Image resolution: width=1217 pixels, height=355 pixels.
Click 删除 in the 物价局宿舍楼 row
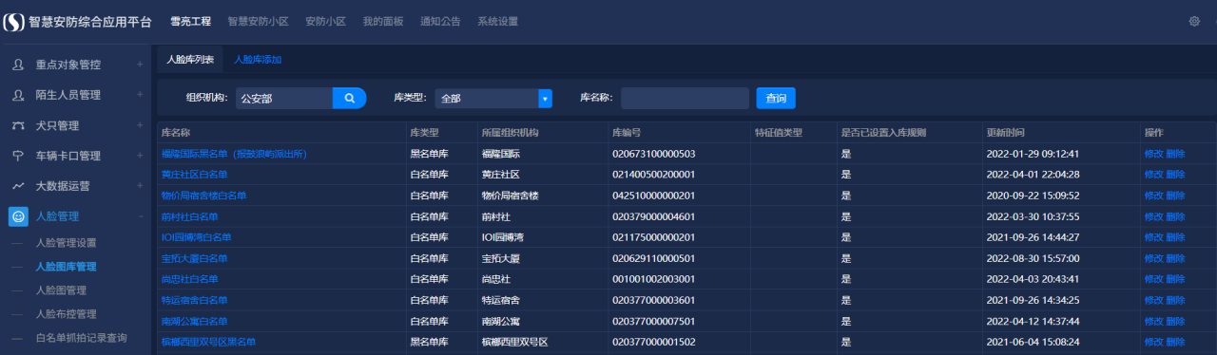pos(1175,196)
